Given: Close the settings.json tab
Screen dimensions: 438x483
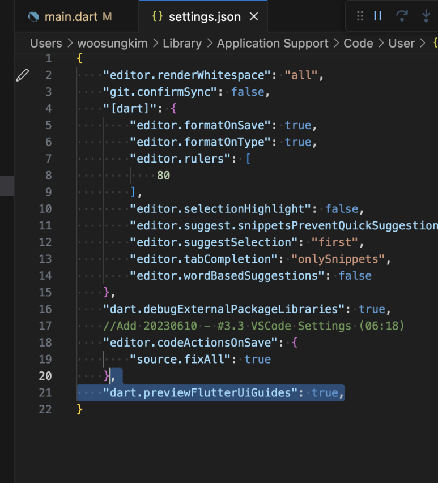Looking at the screenshot, I should pos(254,16).
